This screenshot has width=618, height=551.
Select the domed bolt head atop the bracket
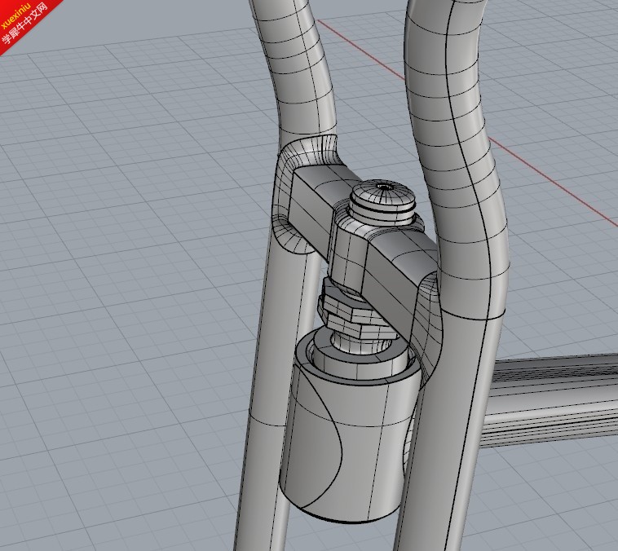coord(383,202)
